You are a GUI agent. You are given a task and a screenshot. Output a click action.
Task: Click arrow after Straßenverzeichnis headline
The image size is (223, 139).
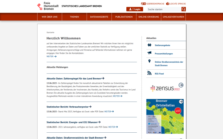[x=105, y=138]
